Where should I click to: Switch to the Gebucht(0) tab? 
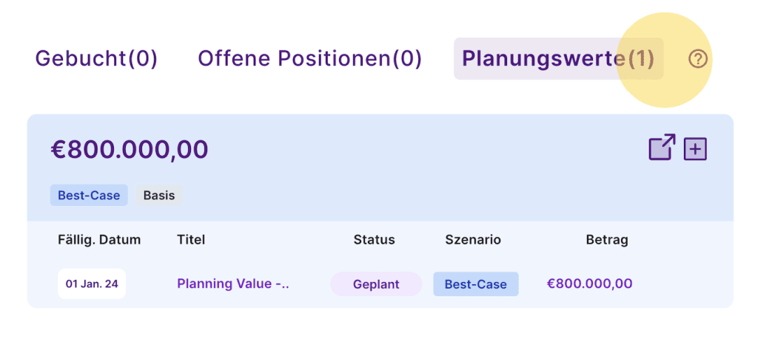96,59
